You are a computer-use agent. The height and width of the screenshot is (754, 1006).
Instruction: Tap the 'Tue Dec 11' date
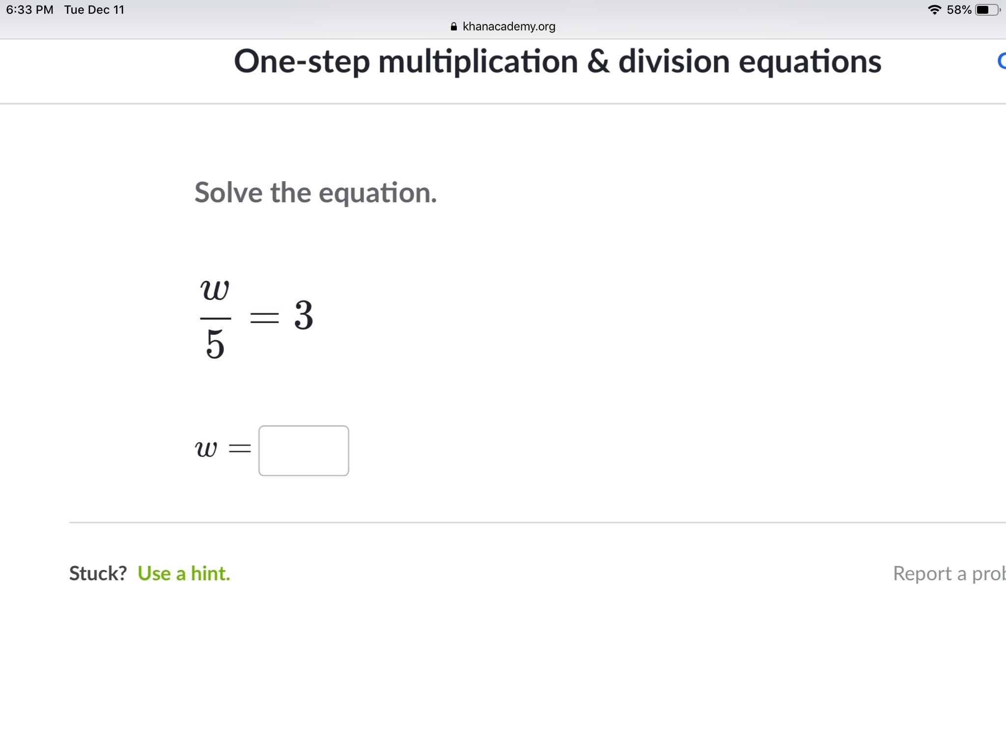click(94, 10)
